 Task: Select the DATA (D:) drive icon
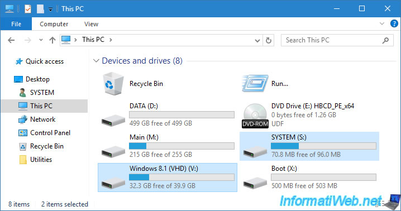pyautogui.click(x=113, y=120)
